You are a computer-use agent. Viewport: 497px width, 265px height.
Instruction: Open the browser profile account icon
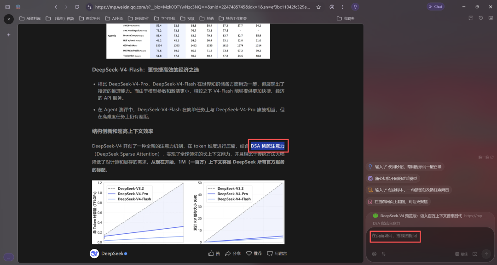click(332, 7)
